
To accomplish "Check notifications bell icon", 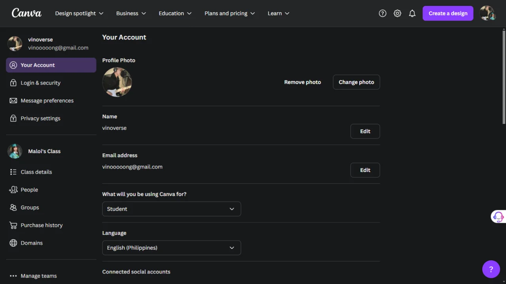I will tap(412, 13).
